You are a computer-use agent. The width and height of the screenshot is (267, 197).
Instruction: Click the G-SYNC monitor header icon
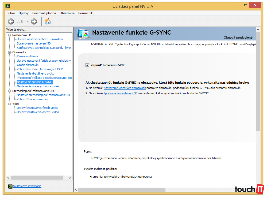[x=83, y=33]
